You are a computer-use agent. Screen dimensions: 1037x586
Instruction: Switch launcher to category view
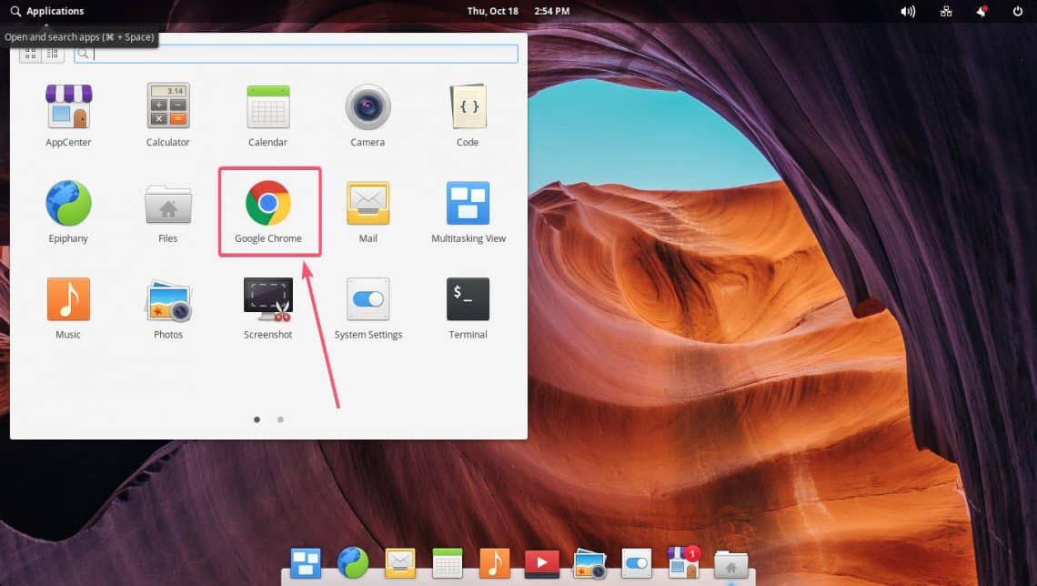(53, 54)
